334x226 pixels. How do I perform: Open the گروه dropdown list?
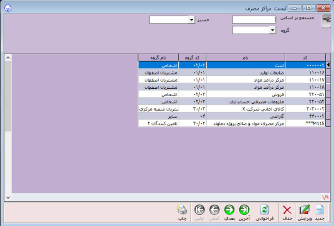(273, 30)
